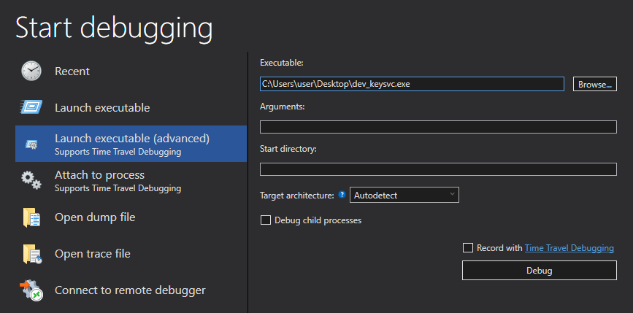
Task: Click the Arguments: label
Action: tap(283, 107)
